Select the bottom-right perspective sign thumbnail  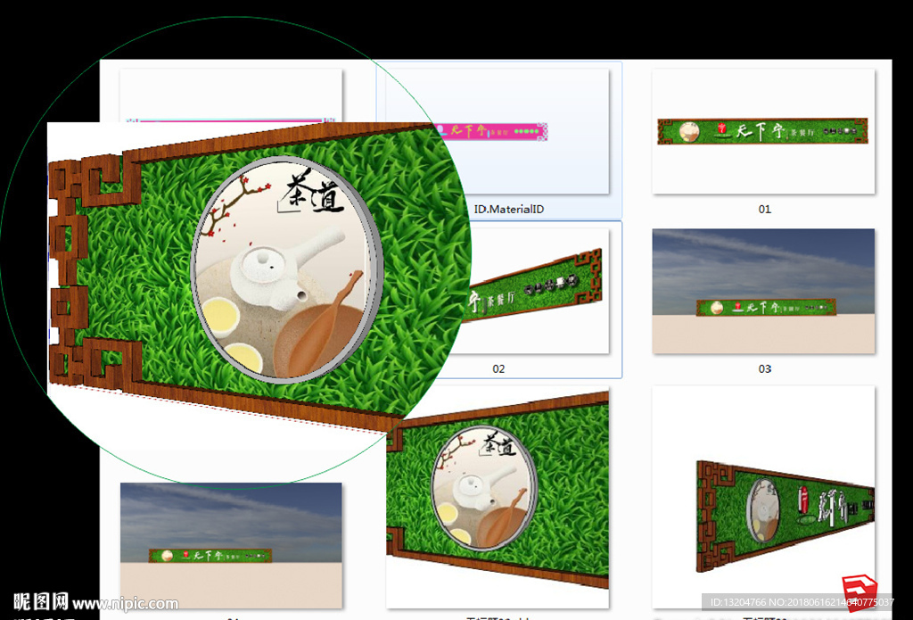pyautogui.click(x=763, y=497)
